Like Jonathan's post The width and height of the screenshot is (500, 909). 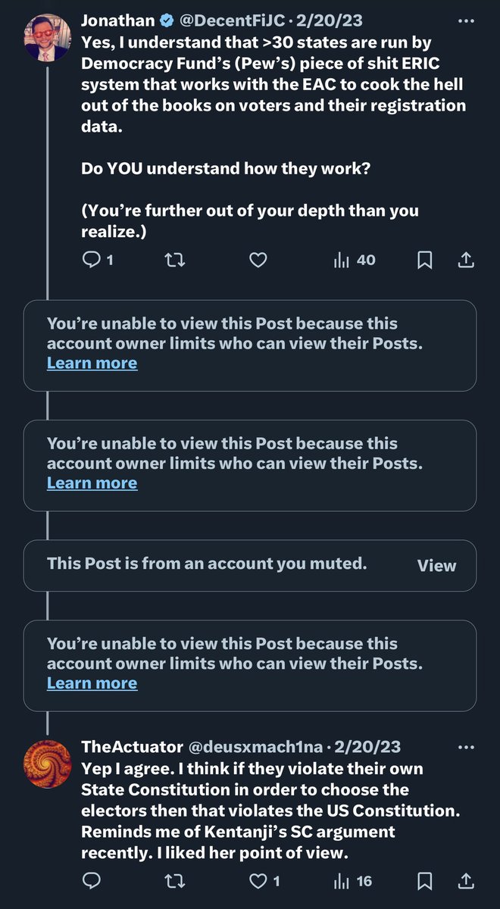coord(258,261)
